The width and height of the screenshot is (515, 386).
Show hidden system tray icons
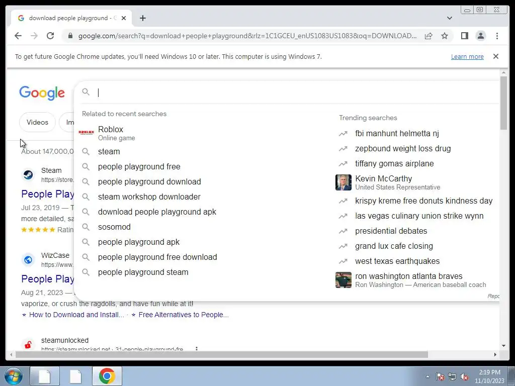point(427,376)
